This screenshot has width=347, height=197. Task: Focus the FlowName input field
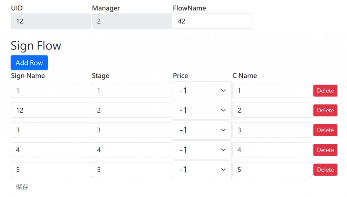coord(213,21)
